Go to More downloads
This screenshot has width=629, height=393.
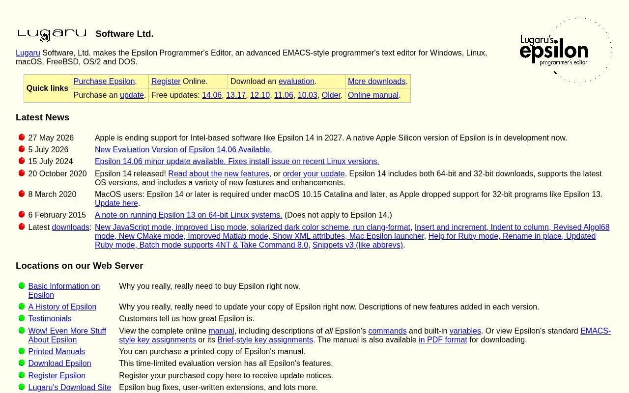coord(377,82)
